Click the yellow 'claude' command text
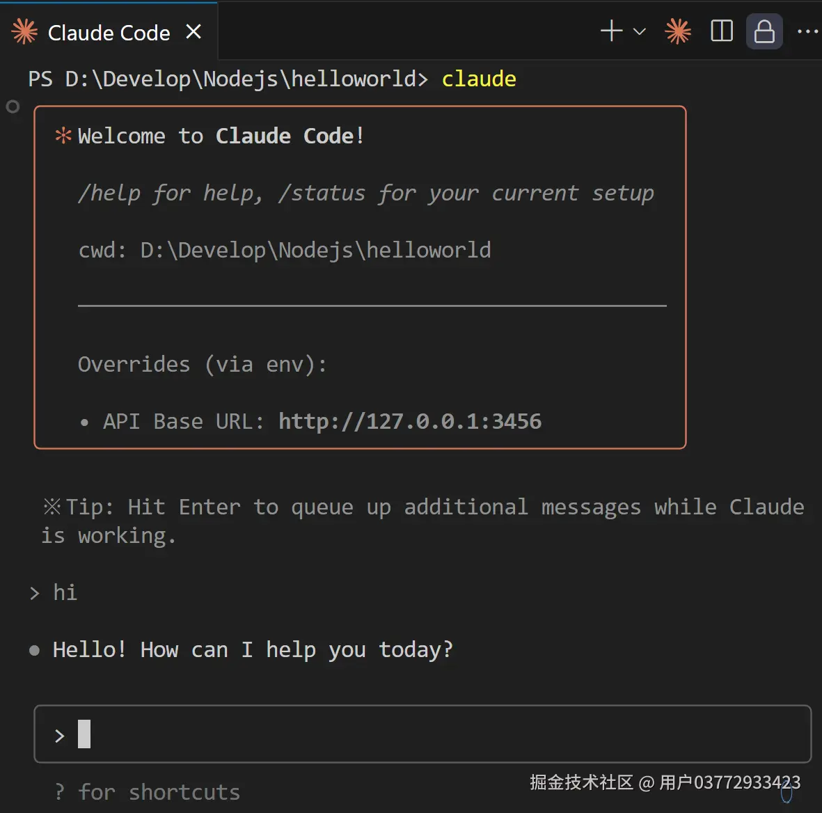The image size is (822, 813). tap(479, 79)
